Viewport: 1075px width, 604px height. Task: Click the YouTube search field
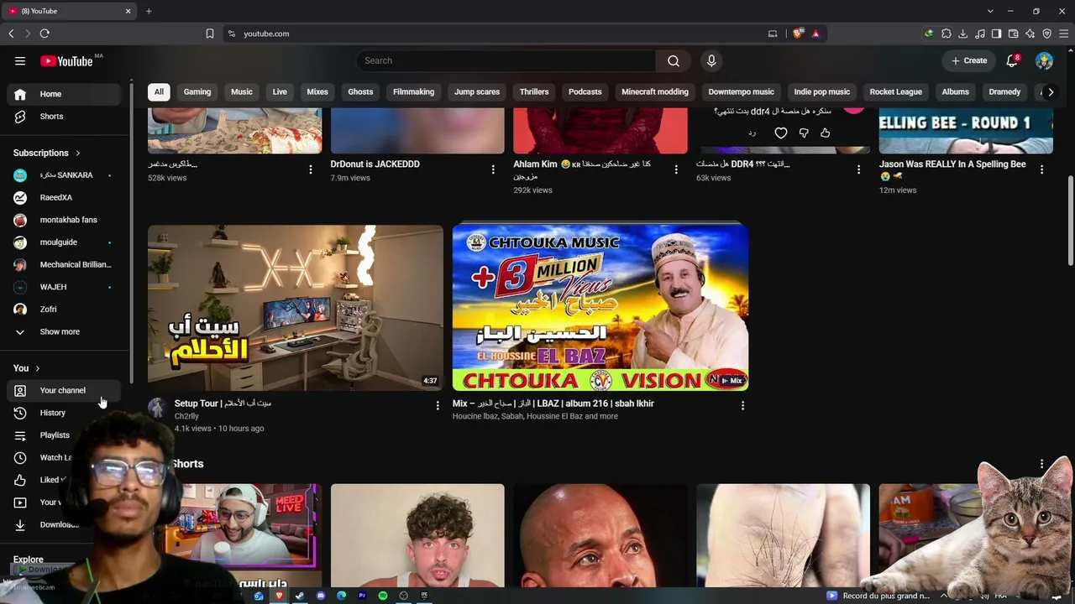[x=506, y=60]
